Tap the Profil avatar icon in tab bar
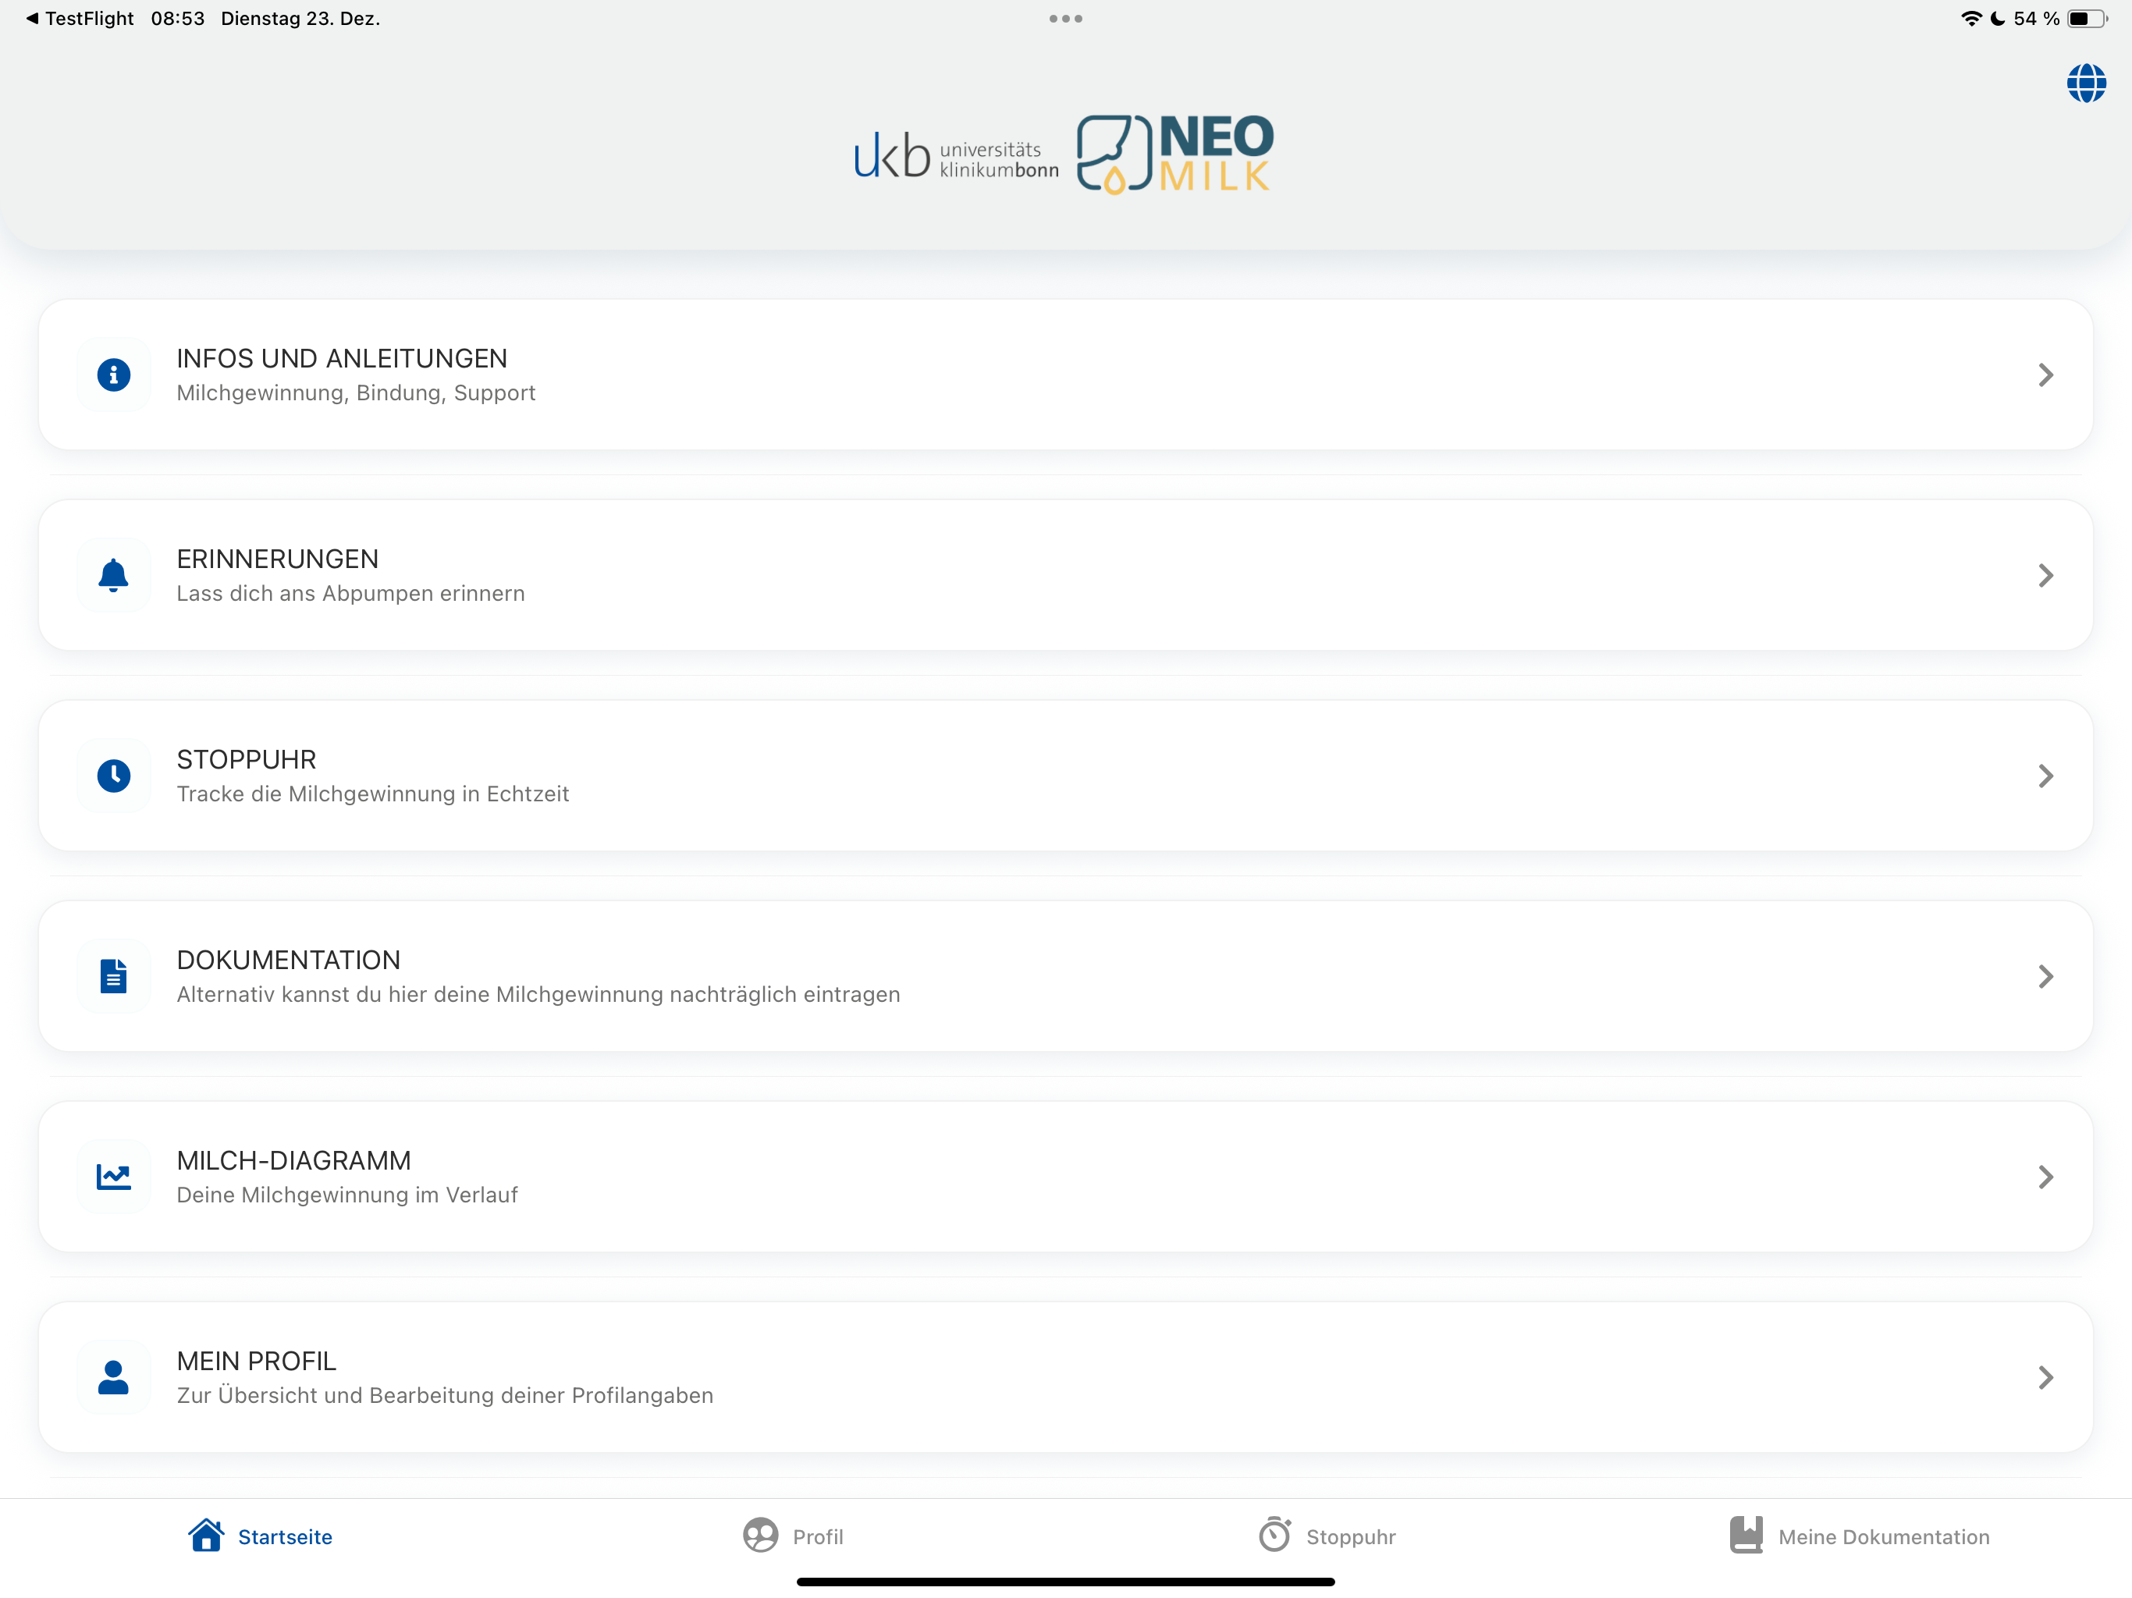Screen dimensions: 2132x1598 (760, 1536)
